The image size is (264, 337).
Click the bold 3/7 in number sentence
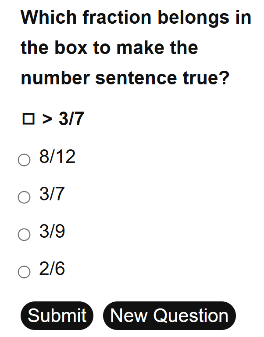pos(71,119)
